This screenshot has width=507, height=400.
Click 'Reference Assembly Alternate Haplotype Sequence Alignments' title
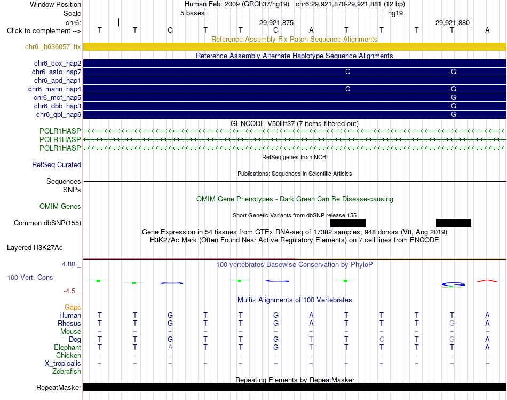click(294, 56)
